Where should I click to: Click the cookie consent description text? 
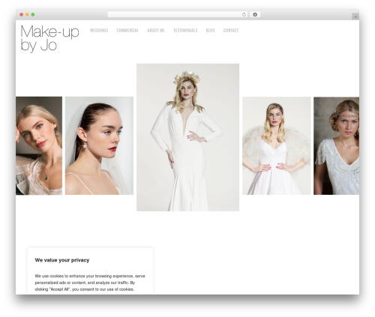[90, 283]
